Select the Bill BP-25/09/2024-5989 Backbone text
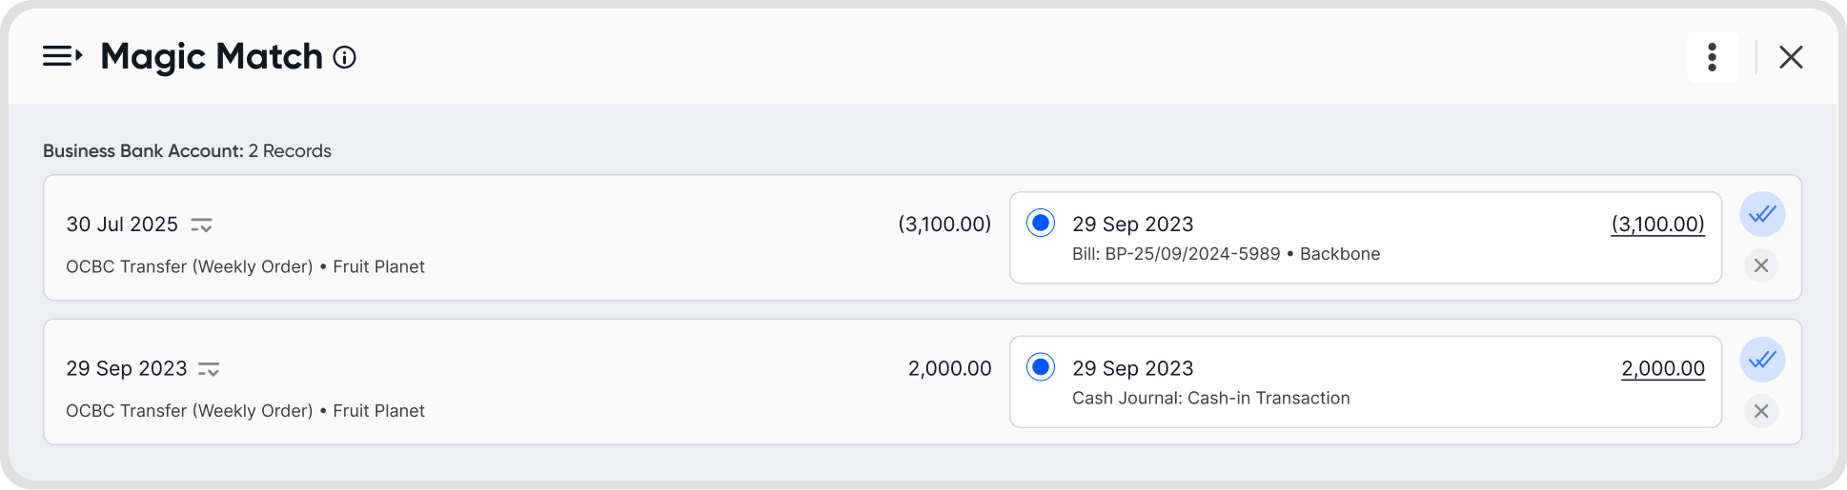1847x490 pixels. pyautogui.click(x=1226, y=254)
